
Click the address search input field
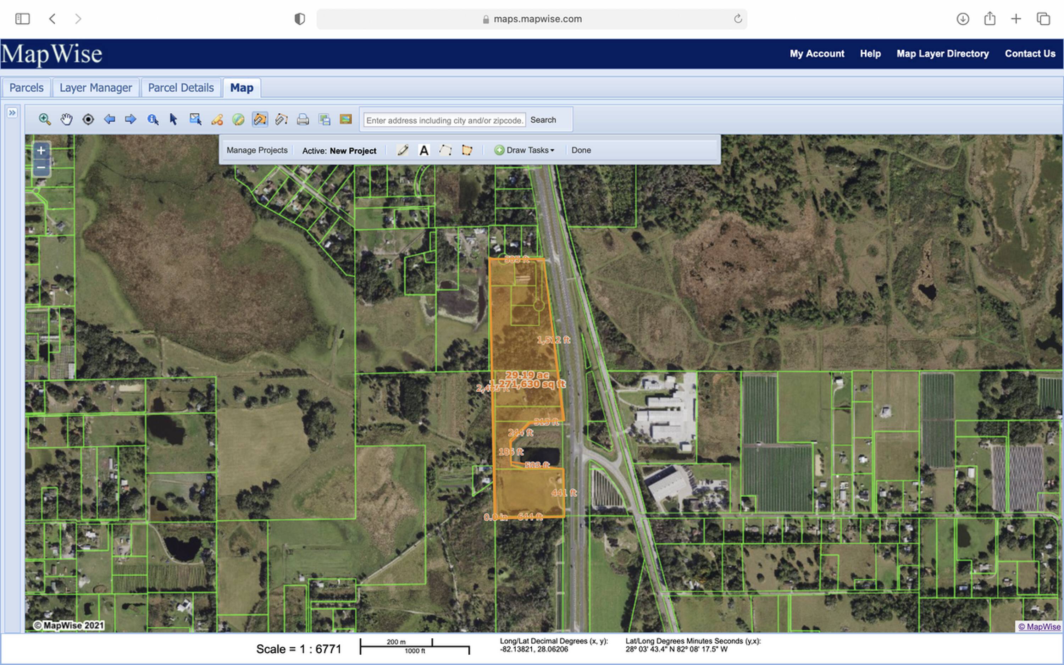(444, 120)
